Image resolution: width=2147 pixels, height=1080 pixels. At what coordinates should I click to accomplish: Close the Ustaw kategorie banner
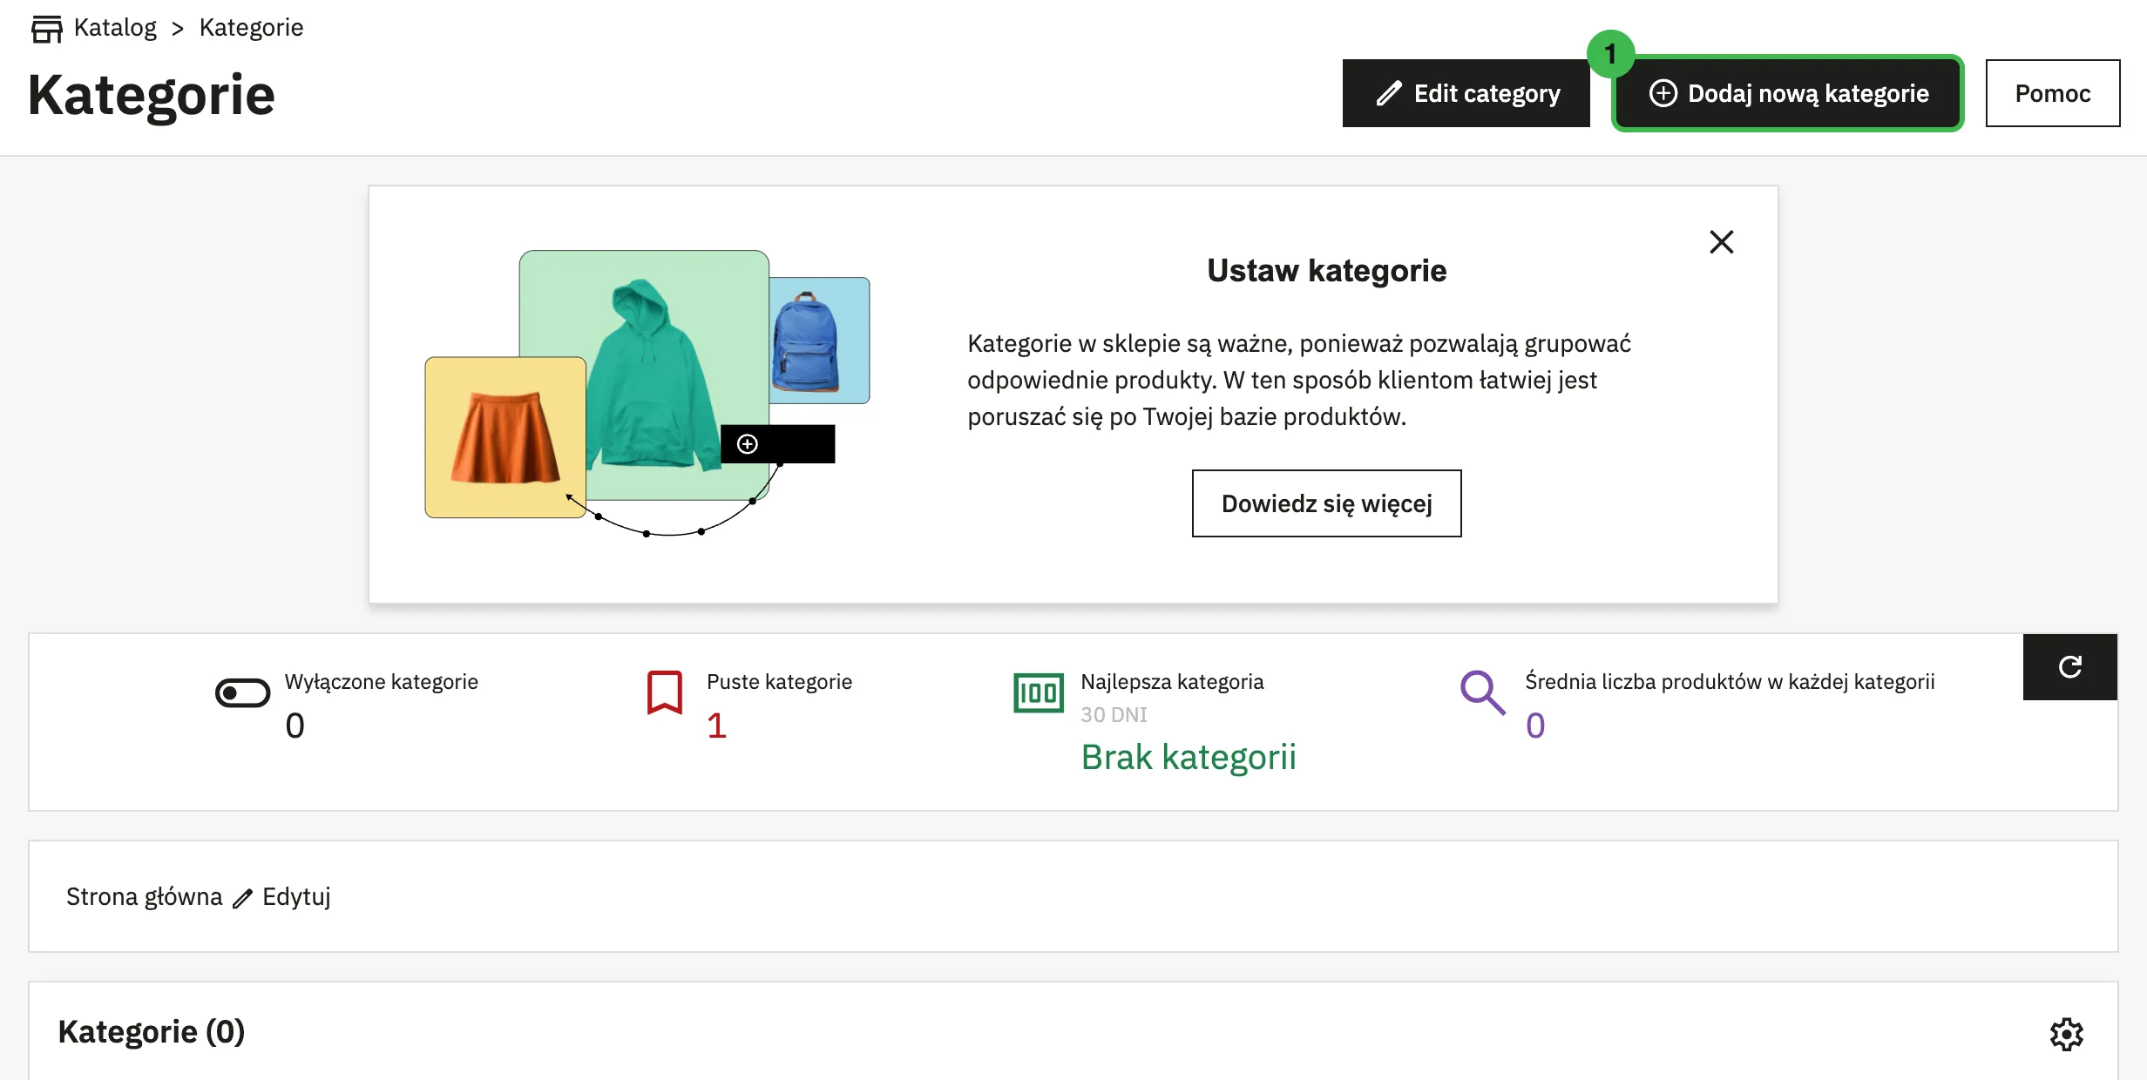tap(1721, 241)
